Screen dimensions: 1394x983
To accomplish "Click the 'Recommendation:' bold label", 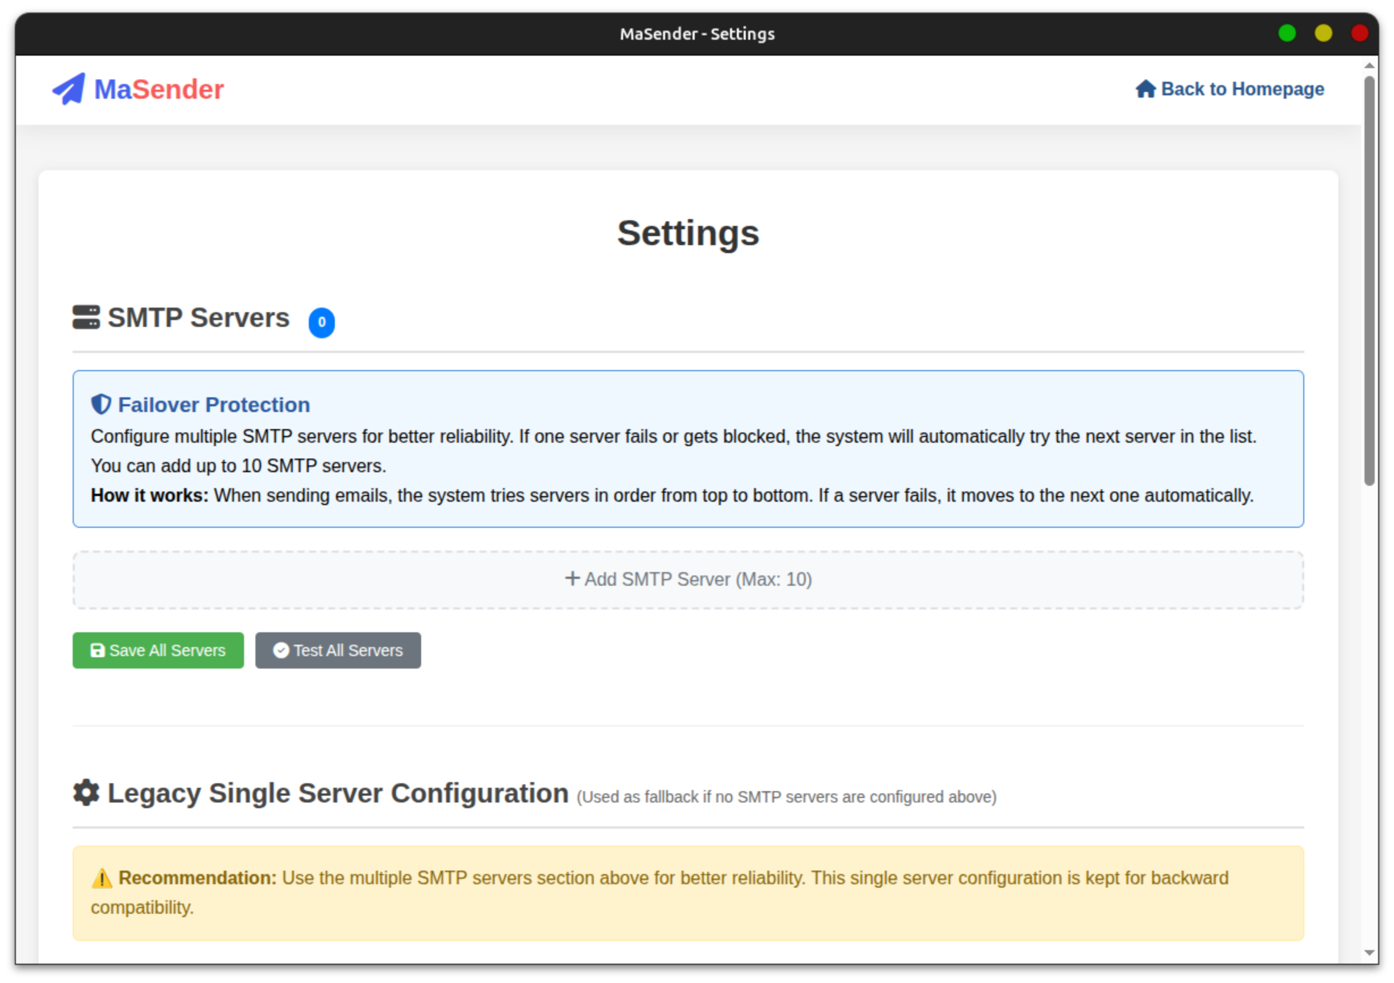I will point(198,878).
